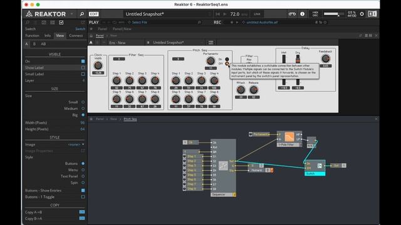
Task: Click the Copy B->A button
Action: [x=82, y=218]
